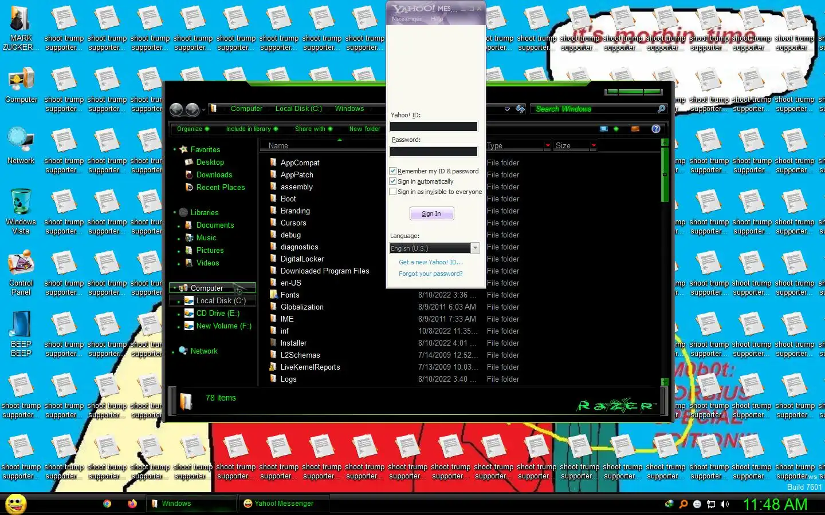Click the AppCompat folder icon
Screen dimensions: 825x515
(273, 163)
